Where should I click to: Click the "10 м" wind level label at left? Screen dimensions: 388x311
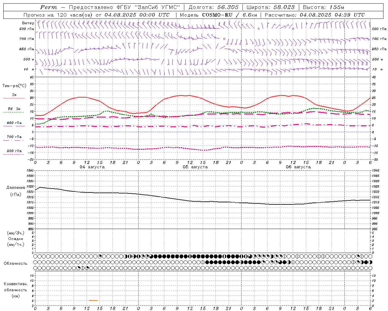(x=29, y=69)
